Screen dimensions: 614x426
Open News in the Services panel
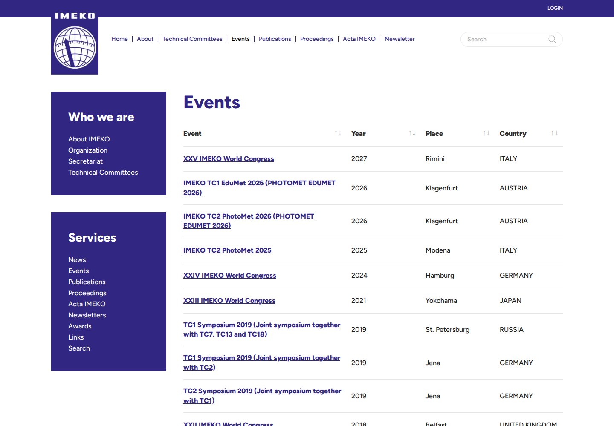point(77,259)
